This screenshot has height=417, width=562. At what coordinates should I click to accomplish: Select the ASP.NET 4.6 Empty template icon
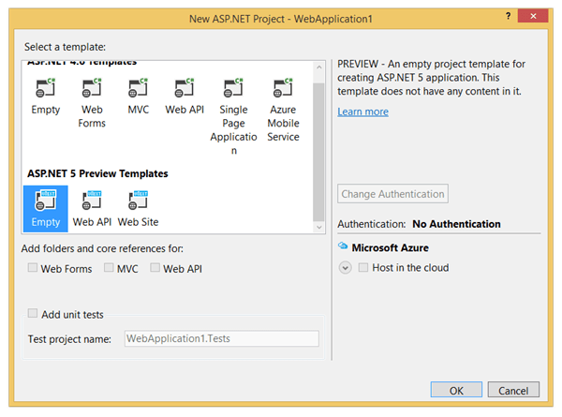tap(46, 88)
